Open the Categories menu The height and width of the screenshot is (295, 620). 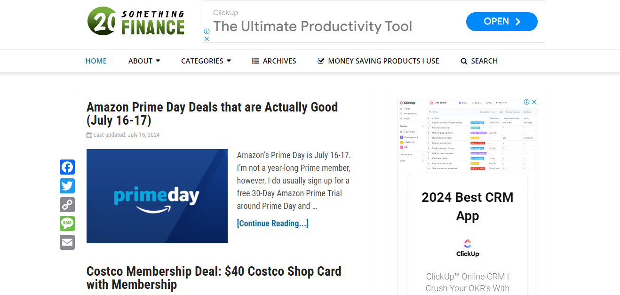(206, 61)
